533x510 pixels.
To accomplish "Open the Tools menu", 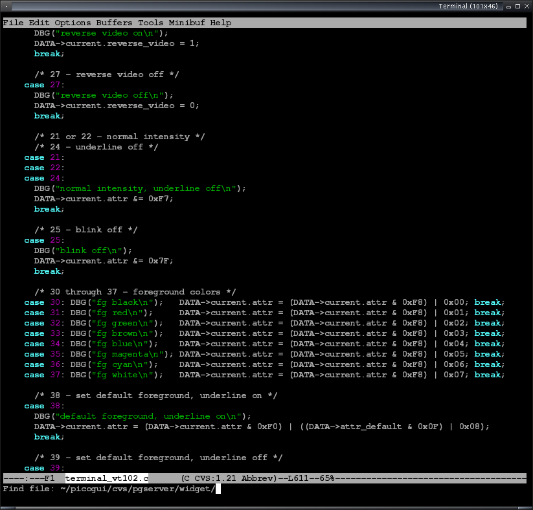I will click(151, 23).
